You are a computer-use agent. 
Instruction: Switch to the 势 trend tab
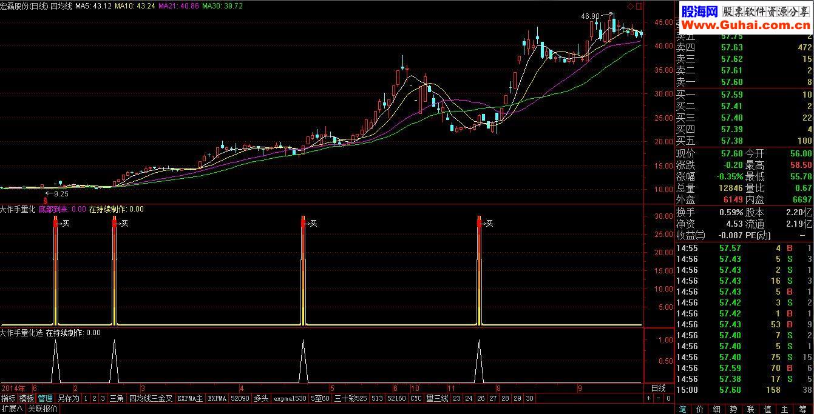(x=733, y=409)
